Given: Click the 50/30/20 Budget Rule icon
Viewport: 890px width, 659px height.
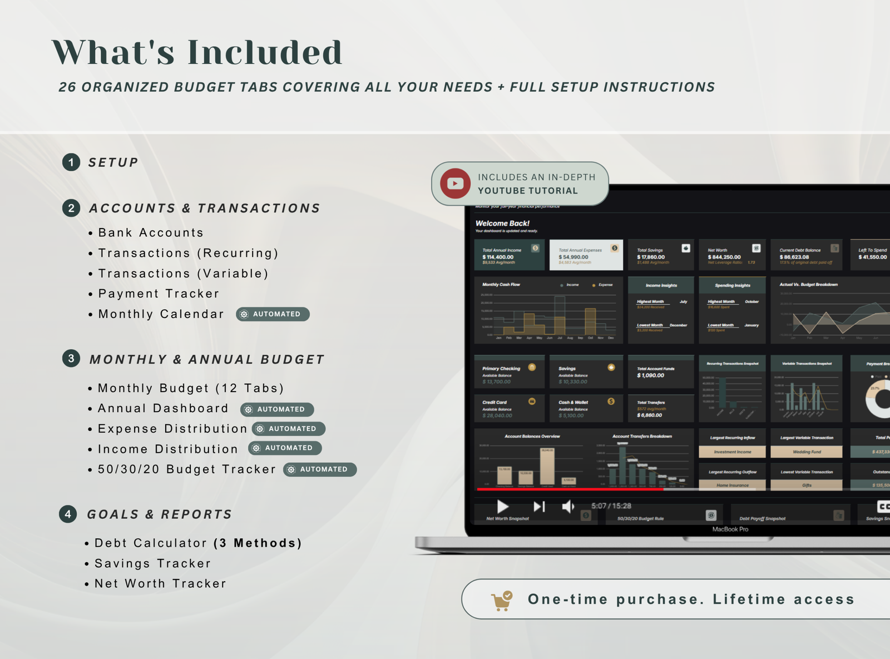Looking at the screenshot, I should point(711,516).
